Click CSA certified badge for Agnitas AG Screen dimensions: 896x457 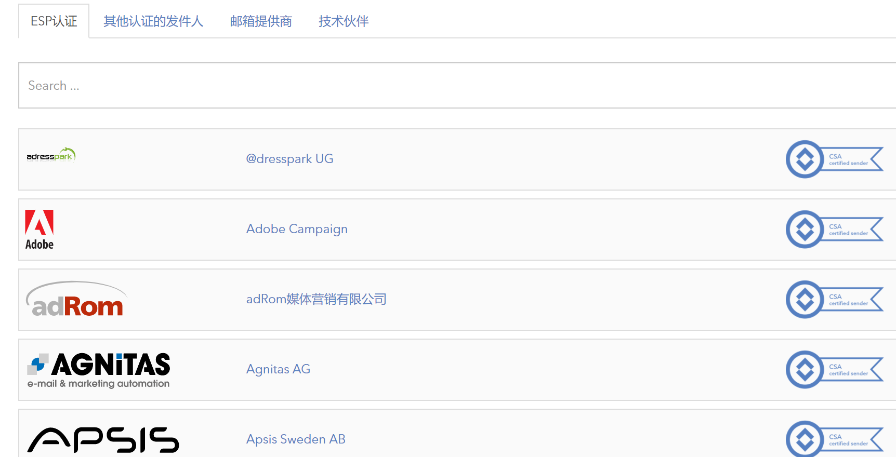click(834, 370)
